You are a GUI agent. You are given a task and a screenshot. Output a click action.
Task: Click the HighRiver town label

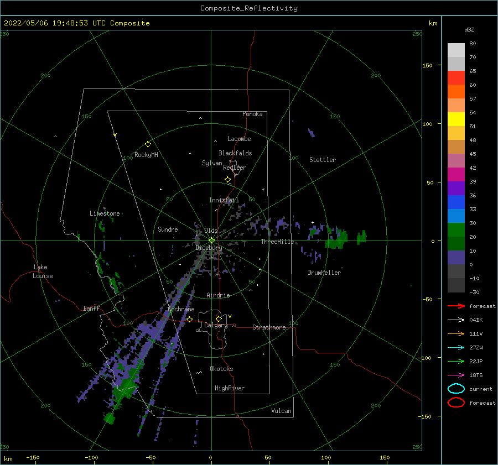click(x=230, y=388)
